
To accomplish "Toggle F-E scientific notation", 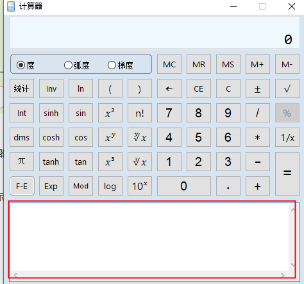I will pos(22,186).
